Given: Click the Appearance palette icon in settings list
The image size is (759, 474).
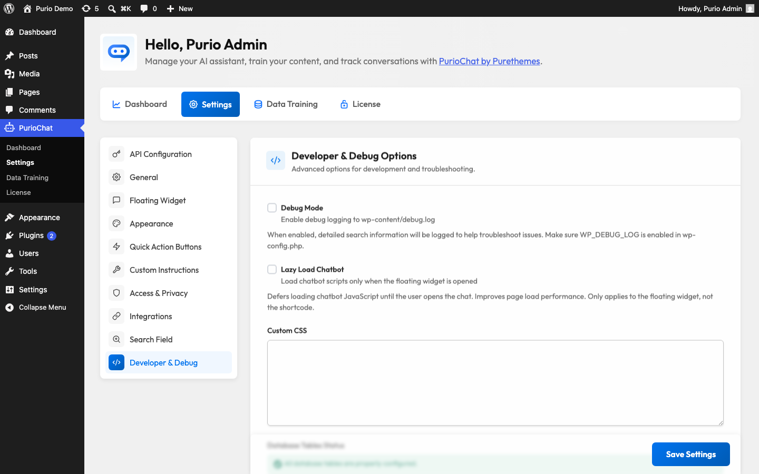Looking at the screenshot, I should (x=116, y=223).
